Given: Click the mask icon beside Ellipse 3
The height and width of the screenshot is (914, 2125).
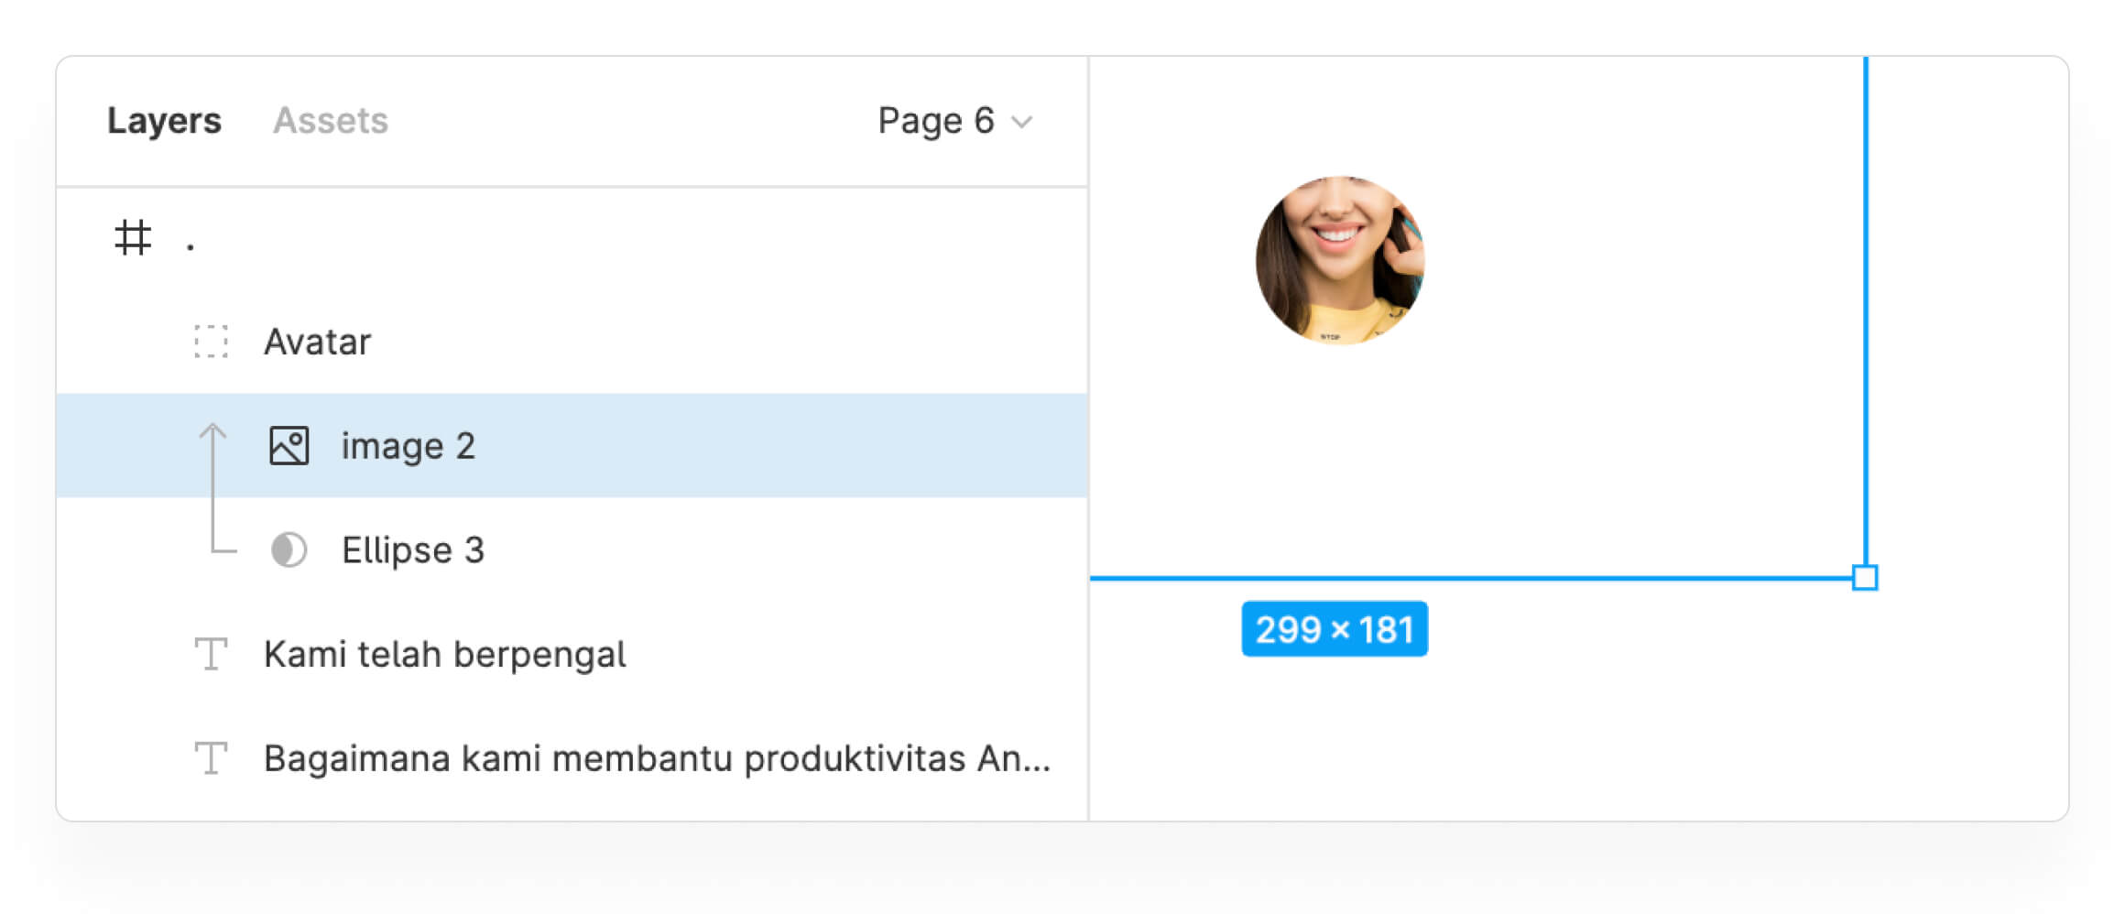Looking at the screenshot, I should click(x=289, y=550).
